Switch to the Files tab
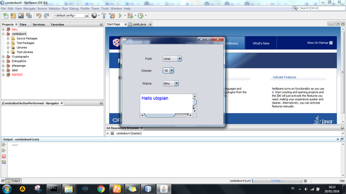Screen dimensions: 346x194 click(x=23, y=24)
